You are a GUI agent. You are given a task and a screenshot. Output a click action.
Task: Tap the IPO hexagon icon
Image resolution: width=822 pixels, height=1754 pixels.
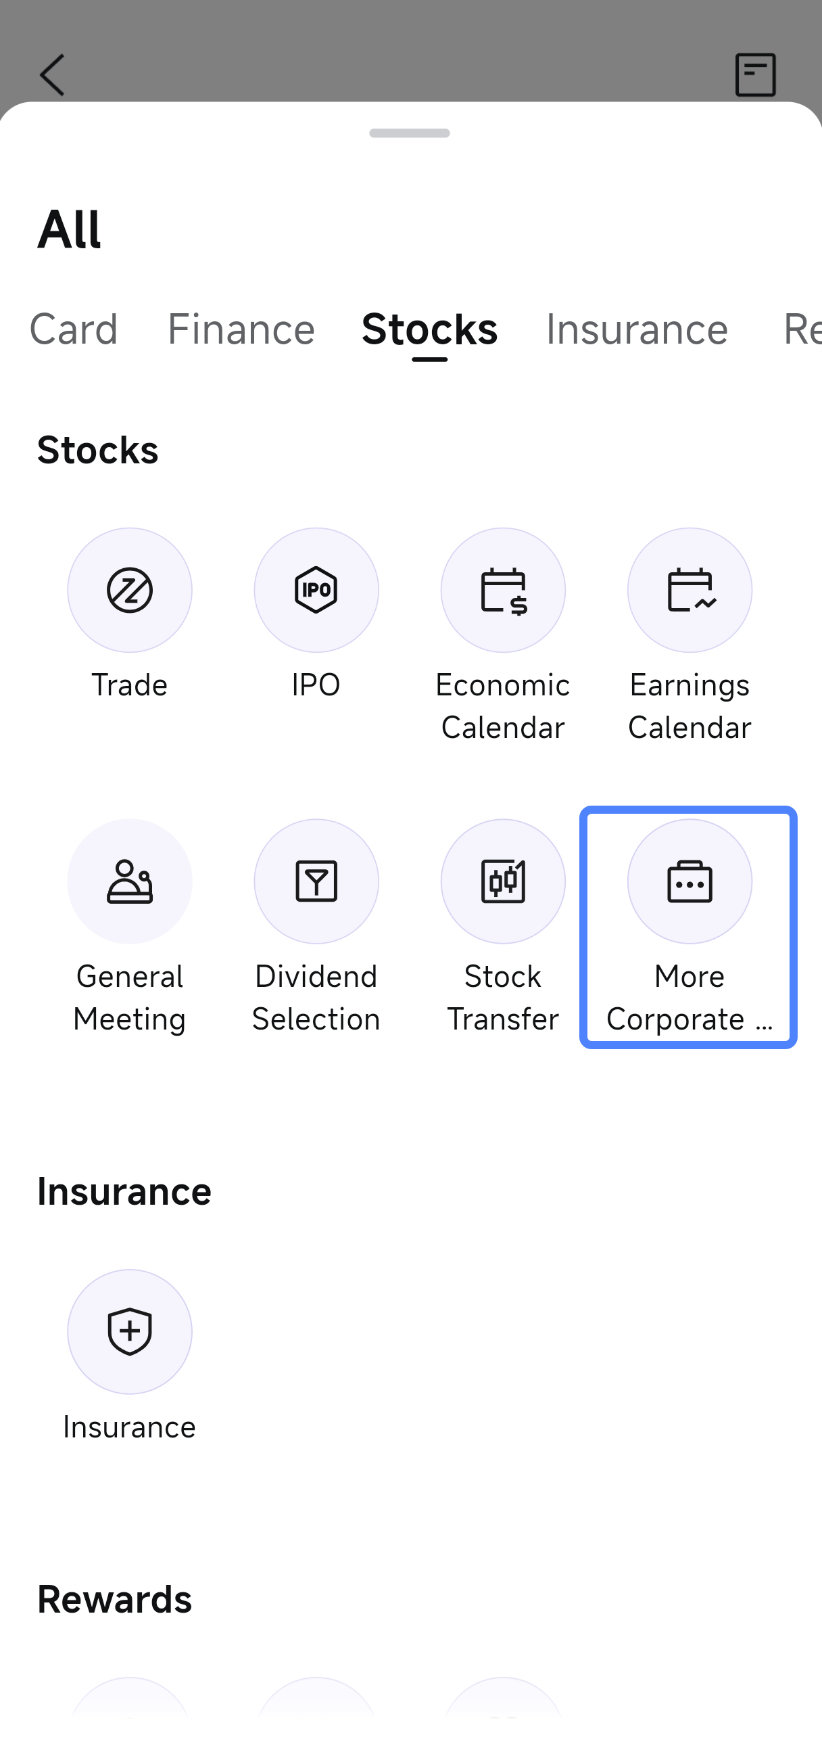(316, 590)
